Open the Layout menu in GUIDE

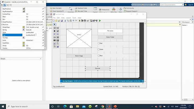click(x=68, y=18)
